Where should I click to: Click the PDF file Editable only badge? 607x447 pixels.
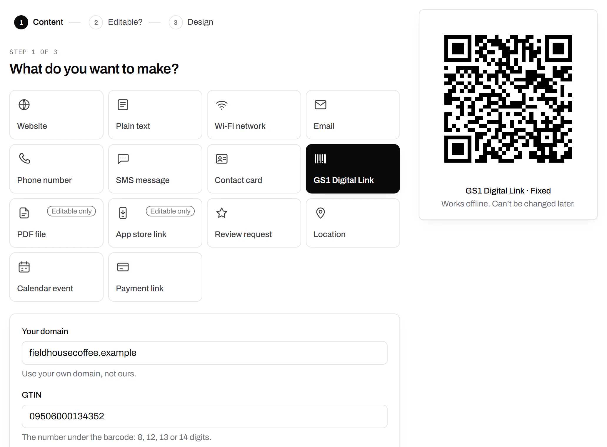click(71, 211)
